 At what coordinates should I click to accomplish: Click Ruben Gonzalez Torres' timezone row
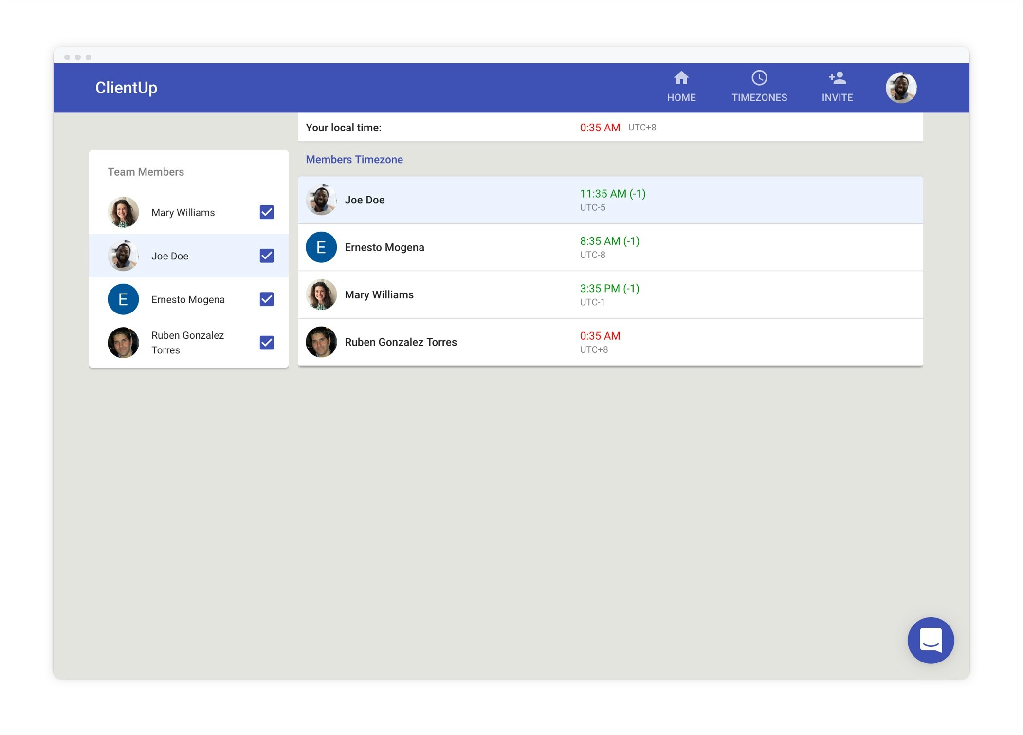[611, 342]
